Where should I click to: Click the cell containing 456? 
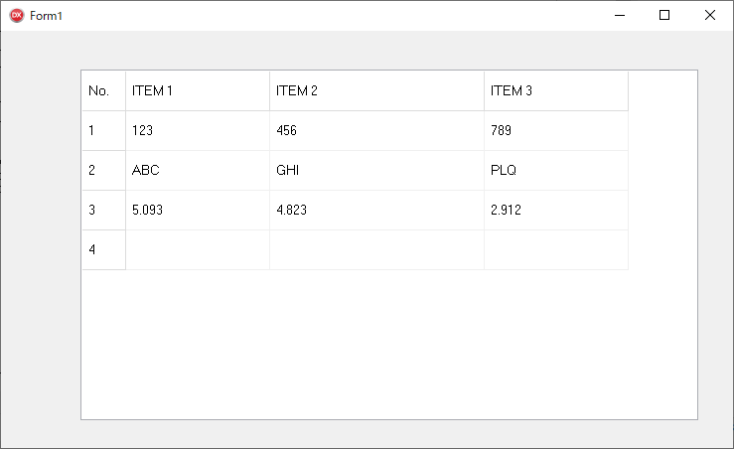coord(376,130)
